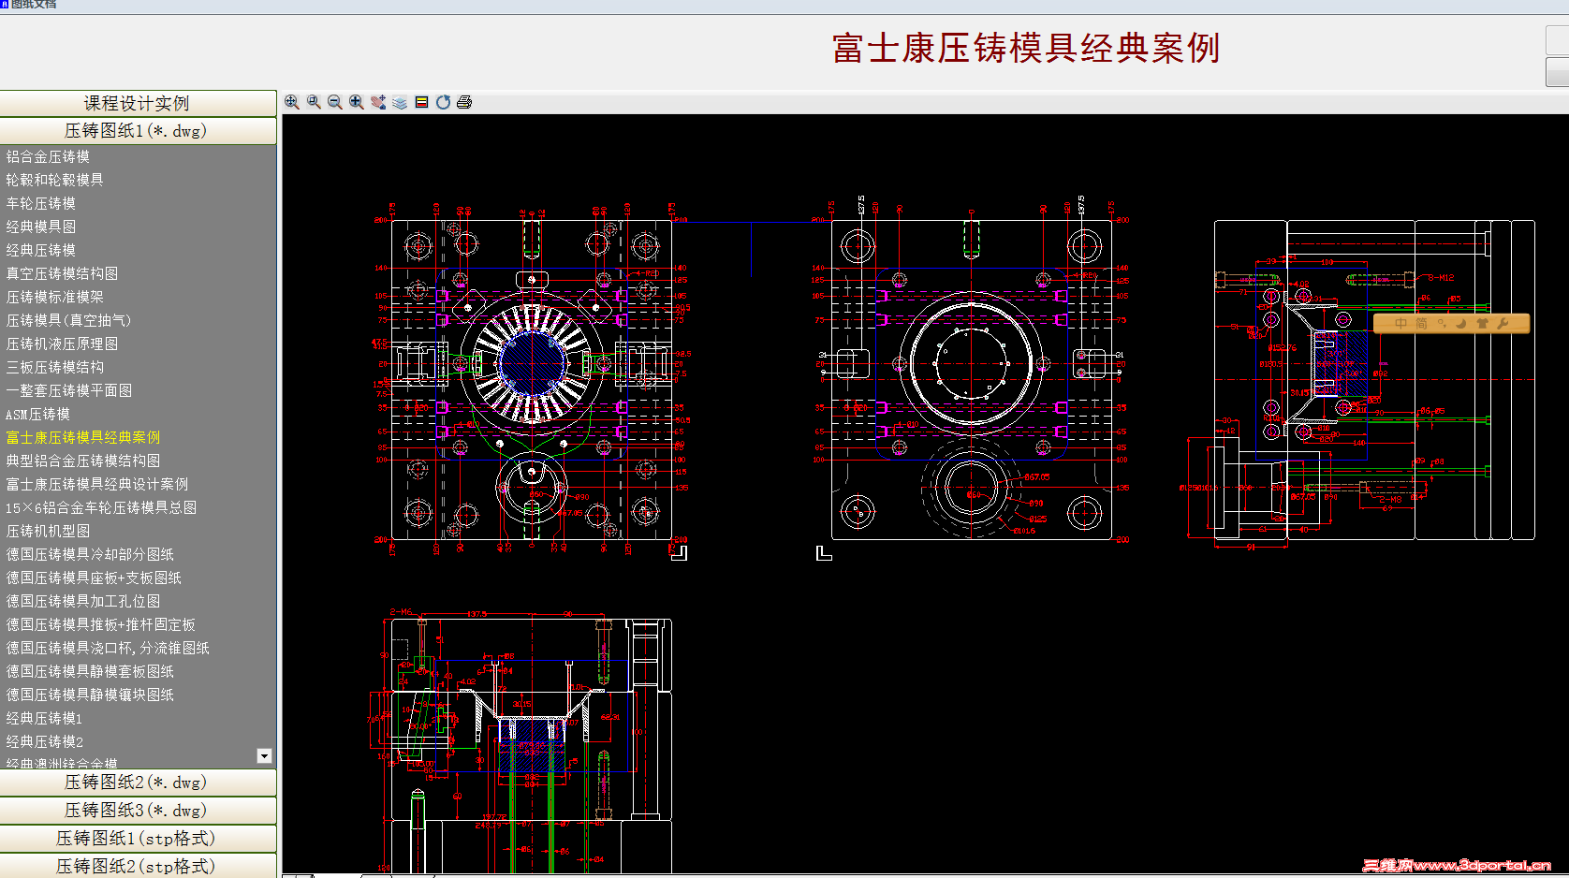Open the layers stack tool
1569x878 pixels.
400,102
